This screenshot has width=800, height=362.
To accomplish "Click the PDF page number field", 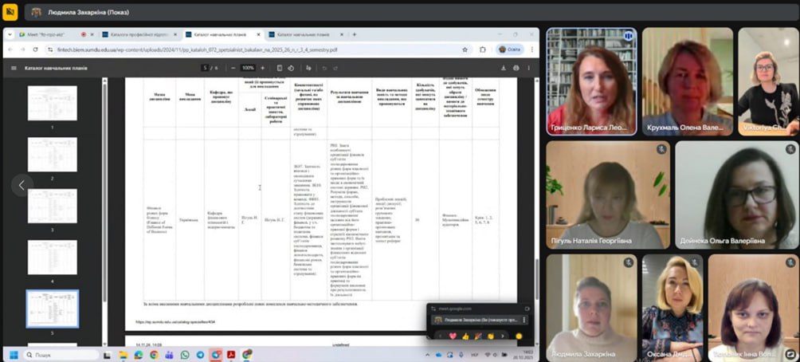I will tap(206, 68).
